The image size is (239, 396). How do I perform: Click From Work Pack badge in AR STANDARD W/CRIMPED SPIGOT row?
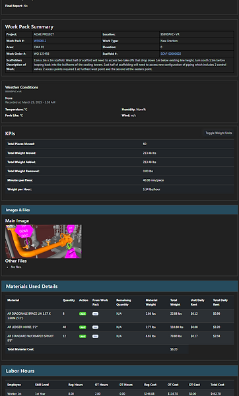95,336
